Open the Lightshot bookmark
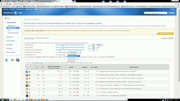The height and width of the screenshot is (101, 180). coord(86,6)
